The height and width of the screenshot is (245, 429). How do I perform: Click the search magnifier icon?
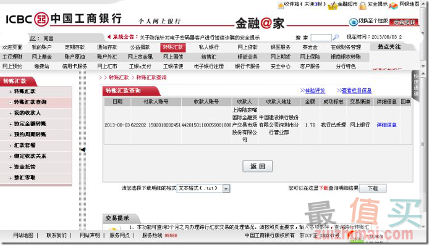pos(336,37)
